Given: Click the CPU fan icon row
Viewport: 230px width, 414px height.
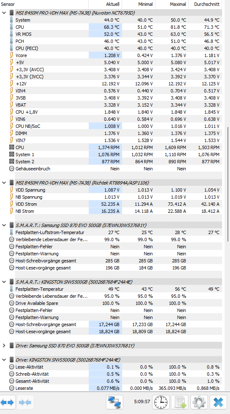Looking at the screenshot, I should click(x=111, y=147).
